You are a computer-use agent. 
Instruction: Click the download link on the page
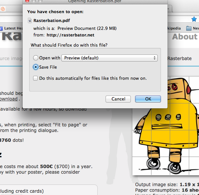click(9, 99)
